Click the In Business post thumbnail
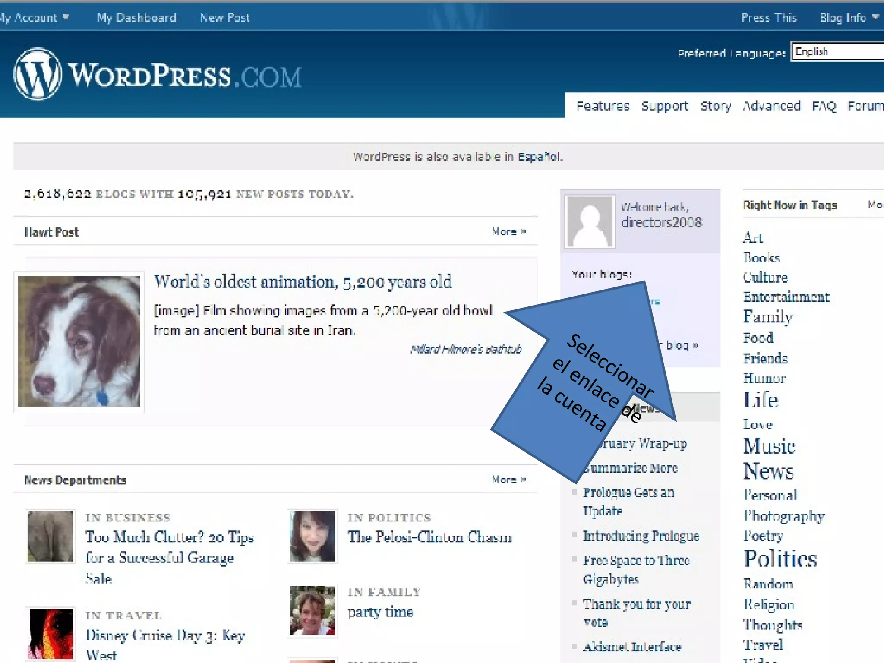Screen dimensions: 884x663 [x=50, y=536]
